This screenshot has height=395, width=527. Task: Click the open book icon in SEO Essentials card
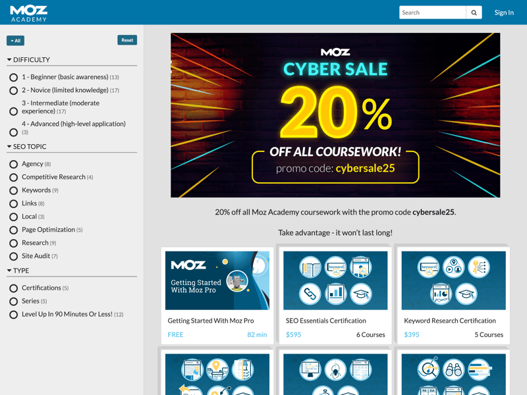[x=310, y=267]
